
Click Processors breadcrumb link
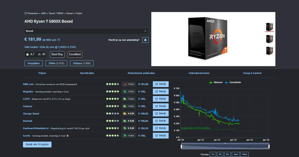(x=33, y=13)
